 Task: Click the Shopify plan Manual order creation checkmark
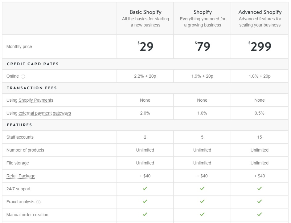click(x=202, y=214)
